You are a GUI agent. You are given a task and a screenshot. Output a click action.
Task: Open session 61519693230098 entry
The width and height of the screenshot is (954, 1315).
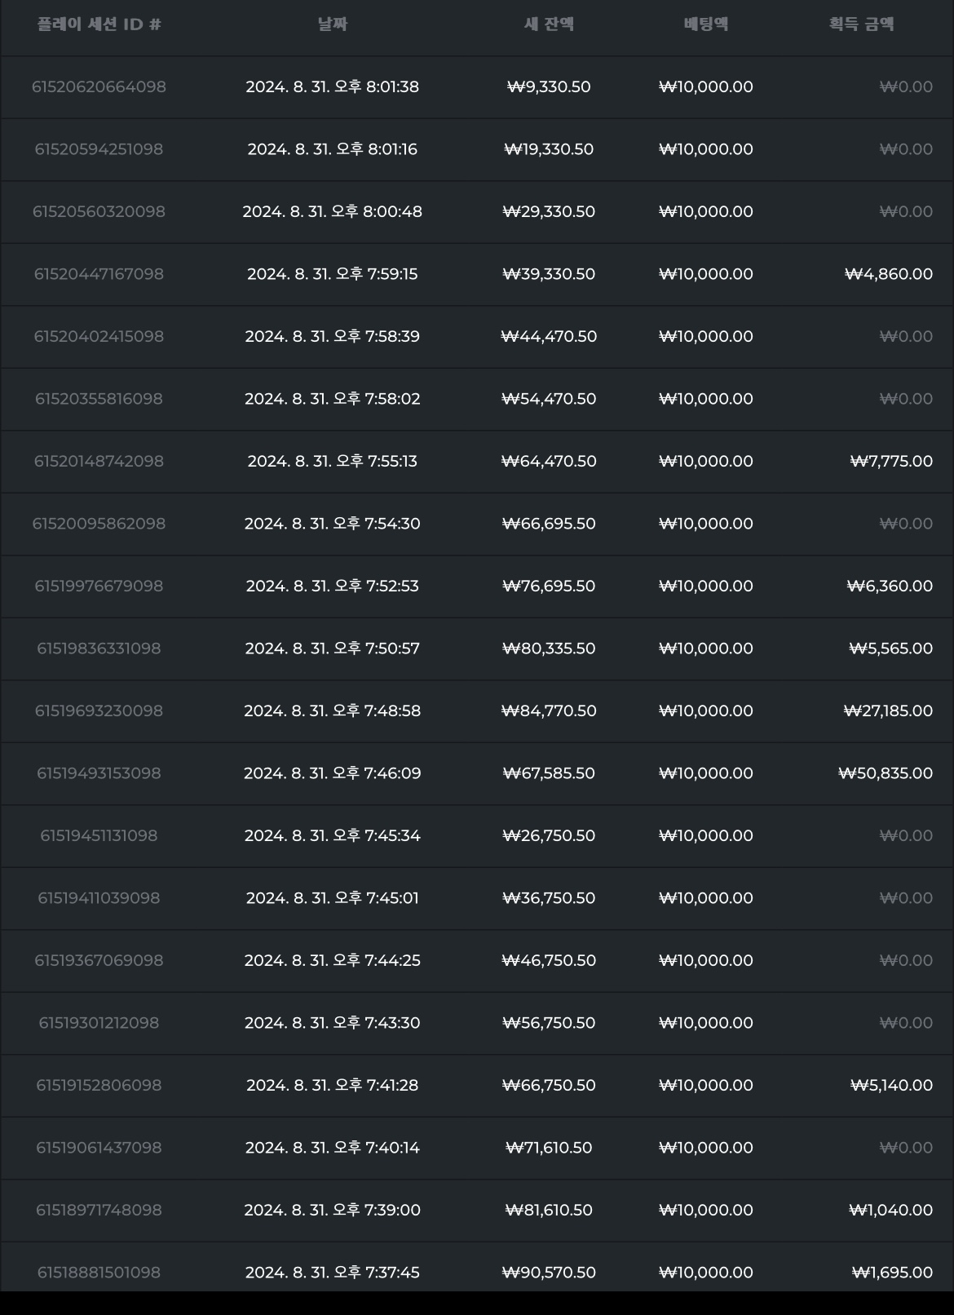477,711
